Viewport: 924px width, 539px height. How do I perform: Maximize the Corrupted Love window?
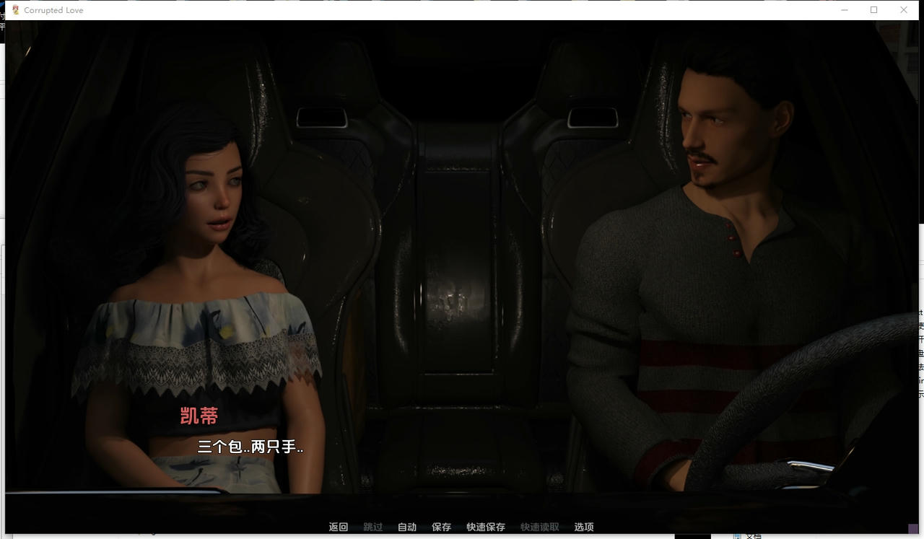click(x=874, y=10)
